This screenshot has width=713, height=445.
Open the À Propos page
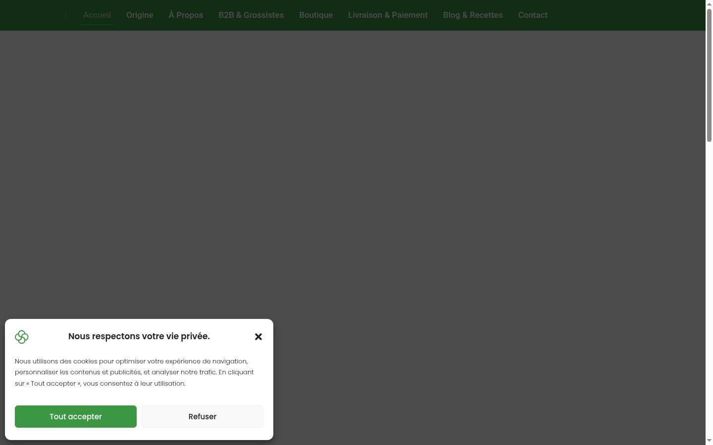(186, 15)
